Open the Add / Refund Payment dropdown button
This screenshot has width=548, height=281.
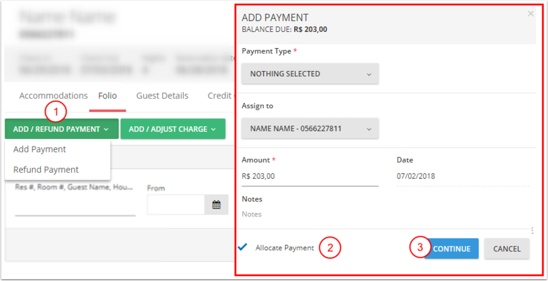click(x=62, y=129)
